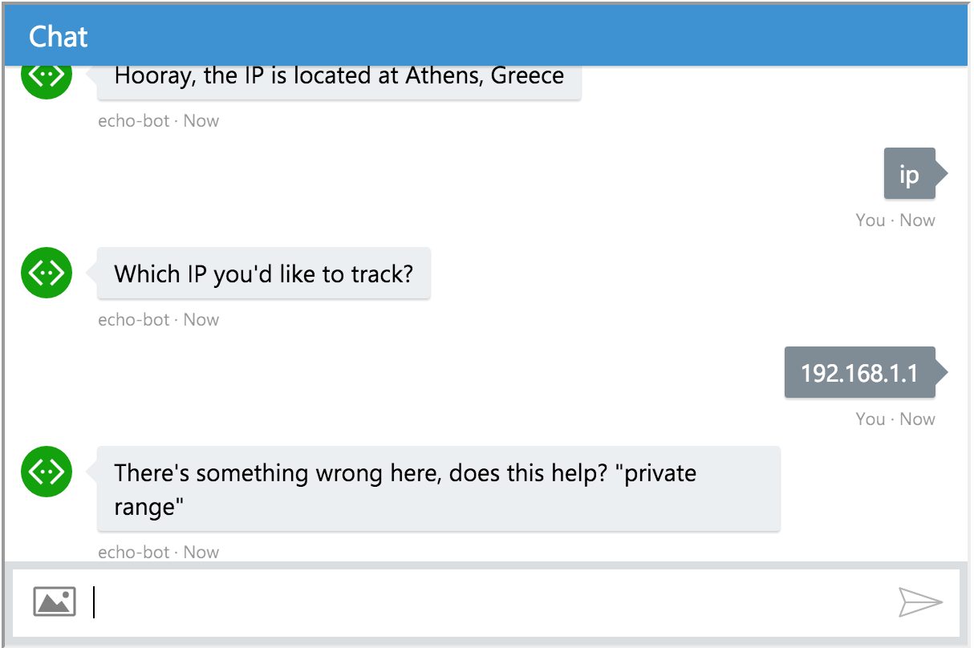Click the "Which IP you'd like to track?" bubble

[263, 274]
